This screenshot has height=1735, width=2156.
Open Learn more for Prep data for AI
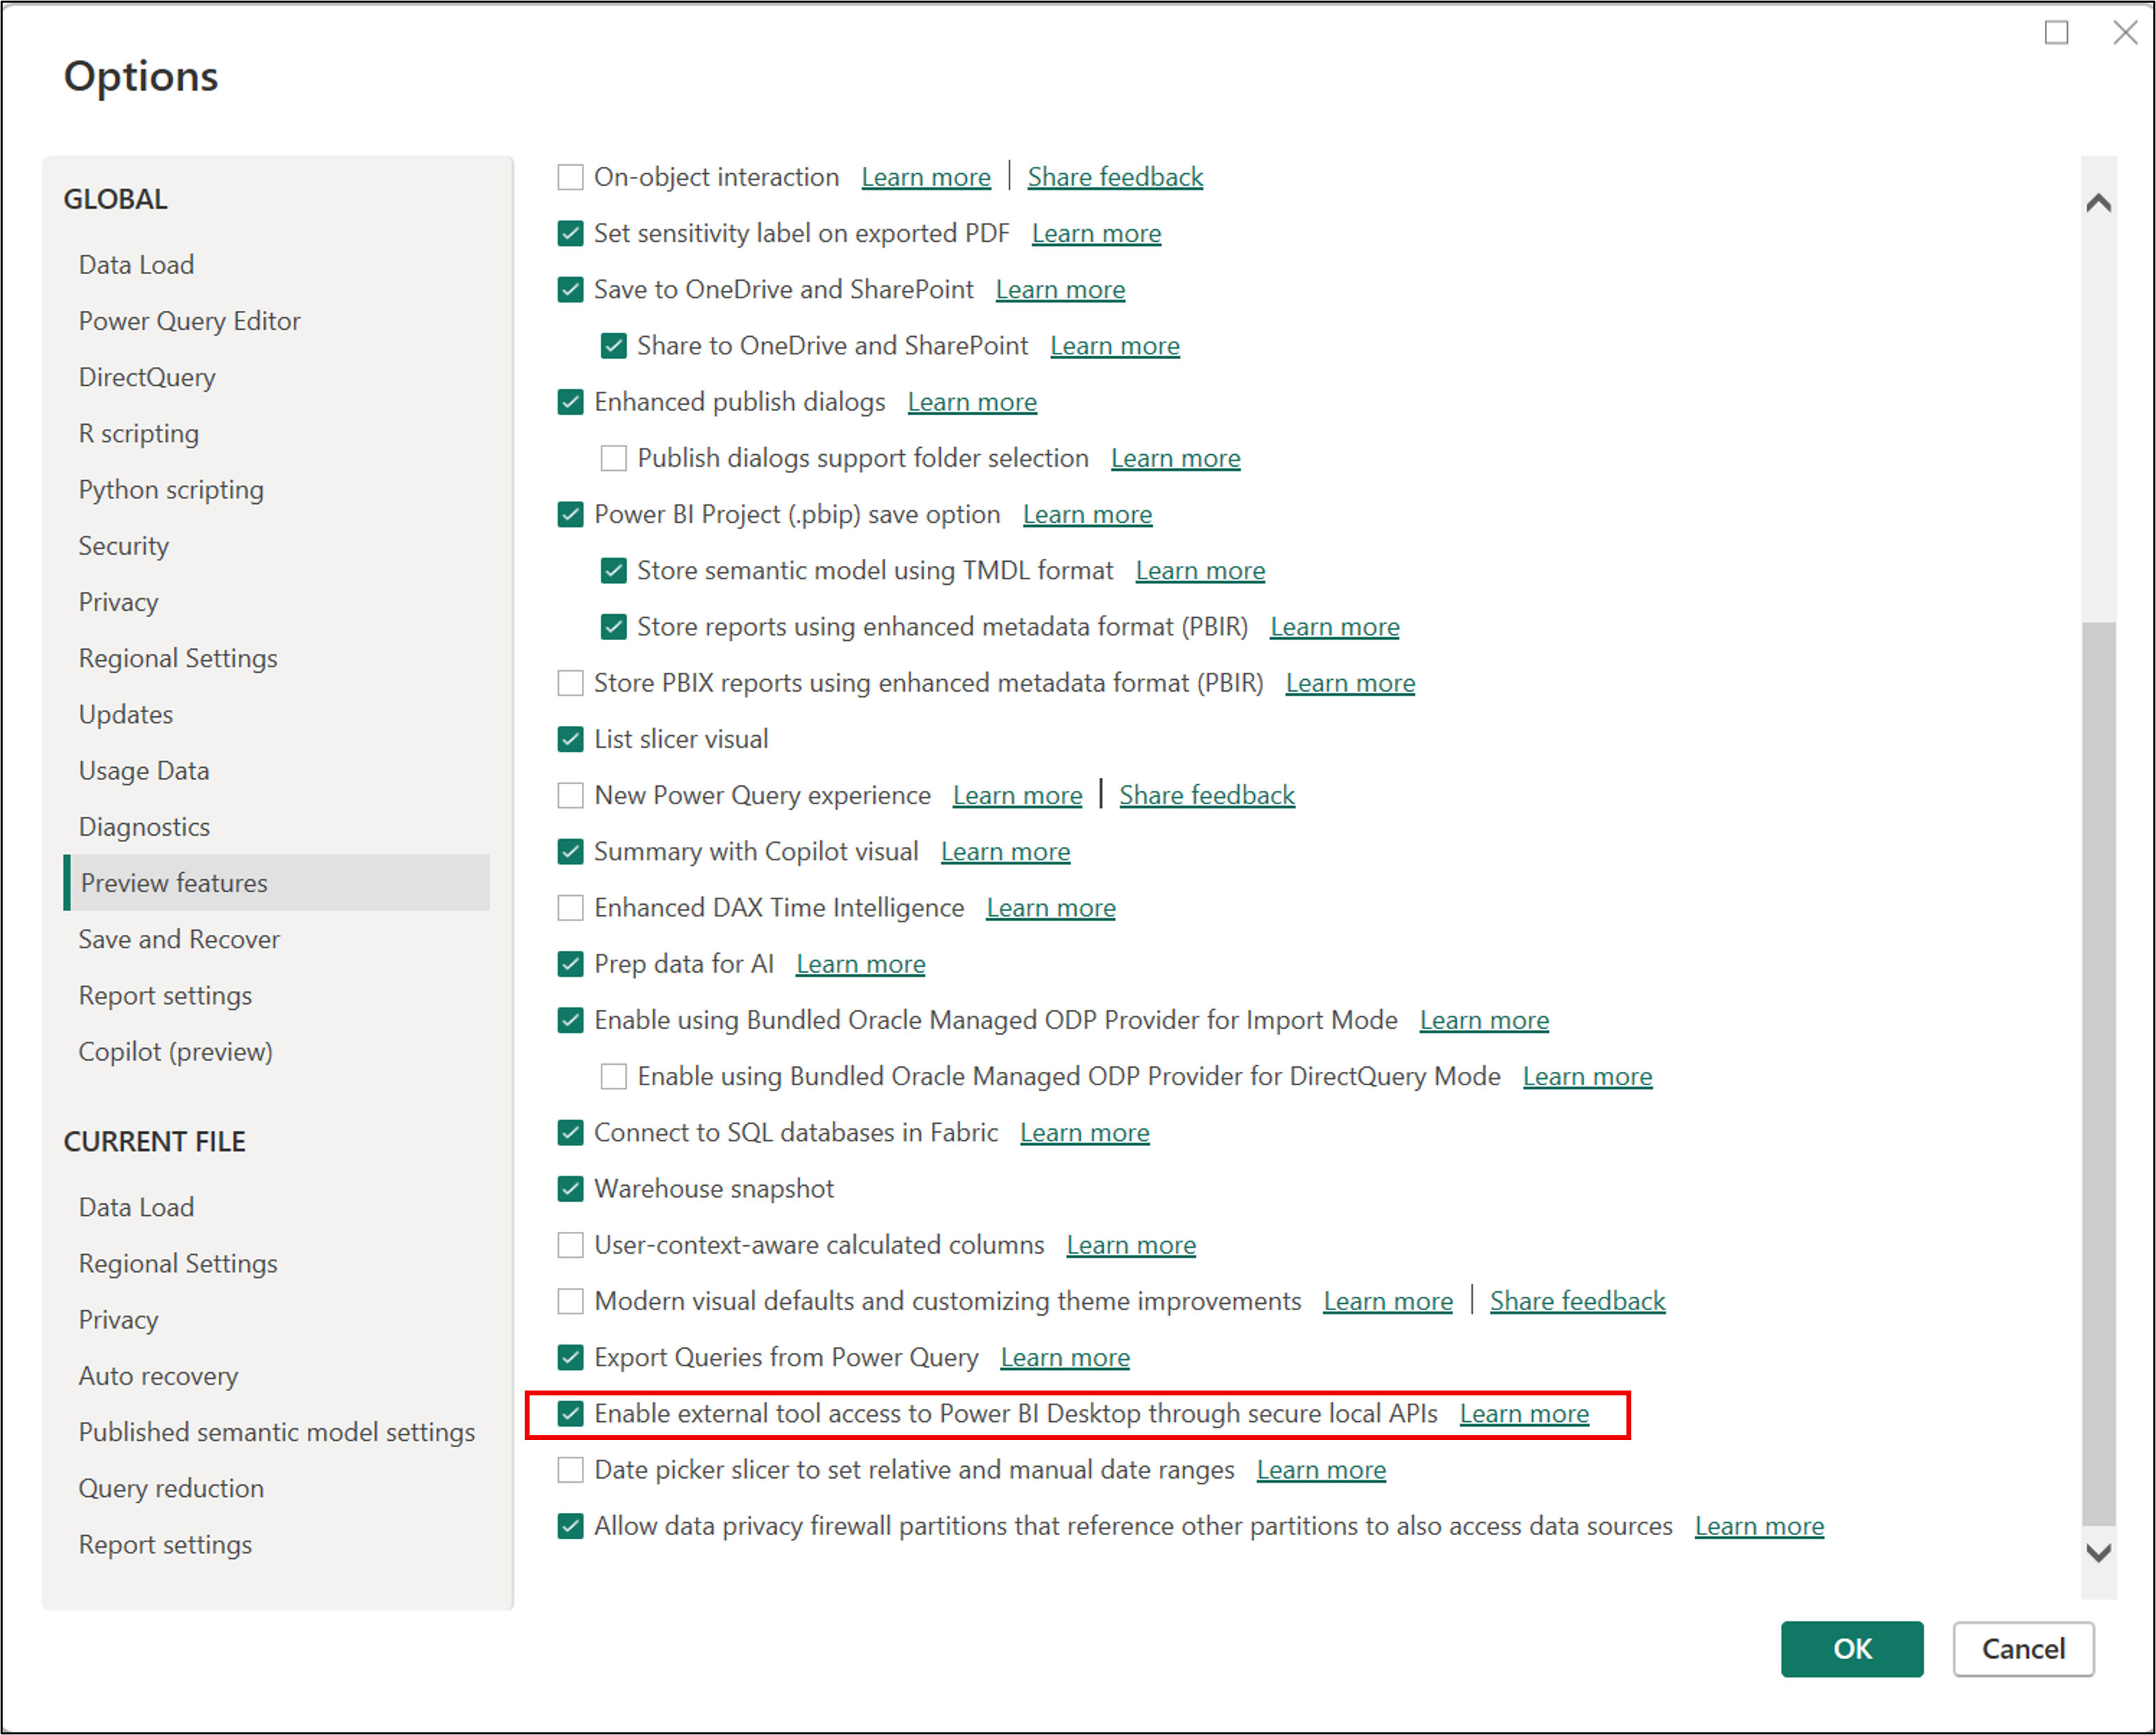click(861, 963)
